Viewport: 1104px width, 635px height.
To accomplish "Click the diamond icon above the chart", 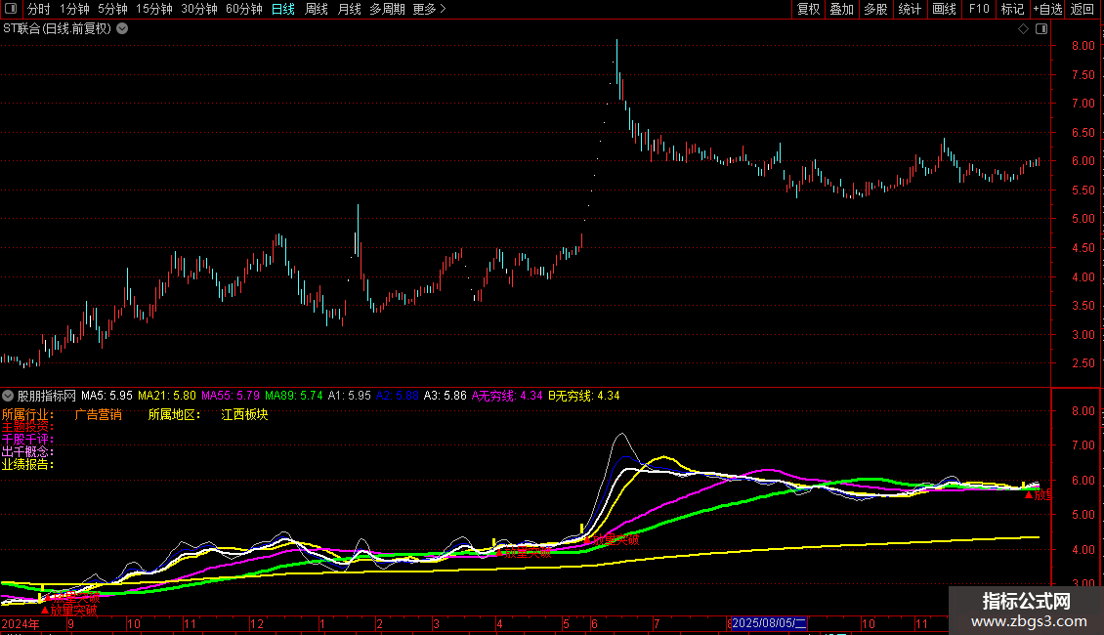I will click(x=1023, y=29).
